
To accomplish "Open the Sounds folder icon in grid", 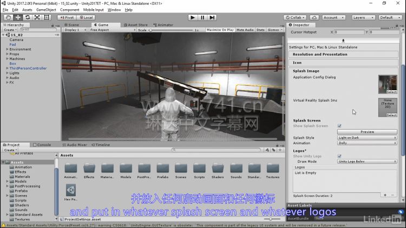I will pos(236,169).
